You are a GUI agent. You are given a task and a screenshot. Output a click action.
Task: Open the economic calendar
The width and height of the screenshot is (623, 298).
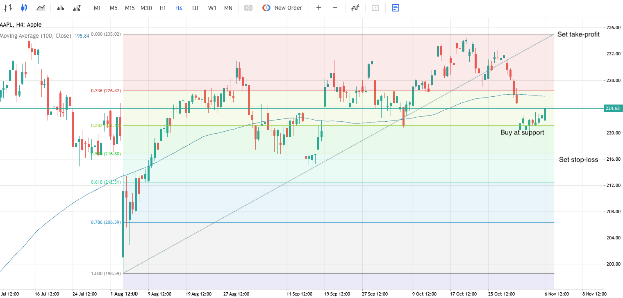click(375, 7)
